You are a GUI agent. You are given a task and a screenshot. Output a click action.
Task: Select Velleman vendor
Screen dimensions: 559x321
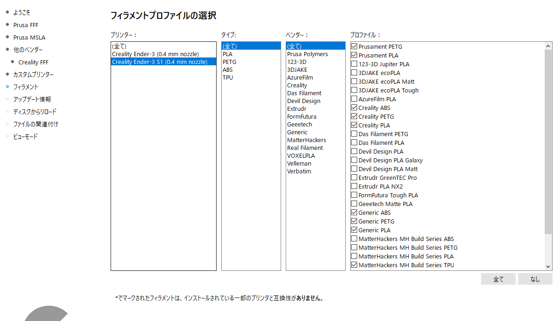tap(316, 163)
